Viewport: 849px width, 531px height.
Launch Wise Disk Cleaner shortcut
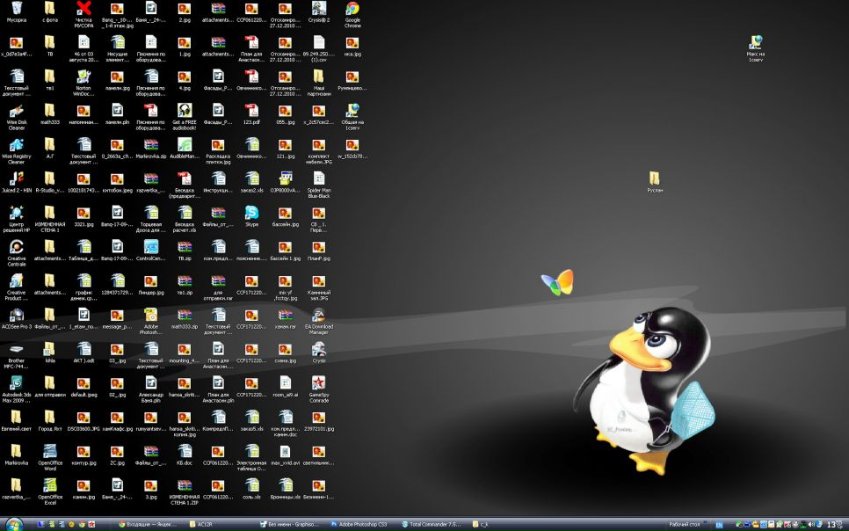tap(16, 117)
